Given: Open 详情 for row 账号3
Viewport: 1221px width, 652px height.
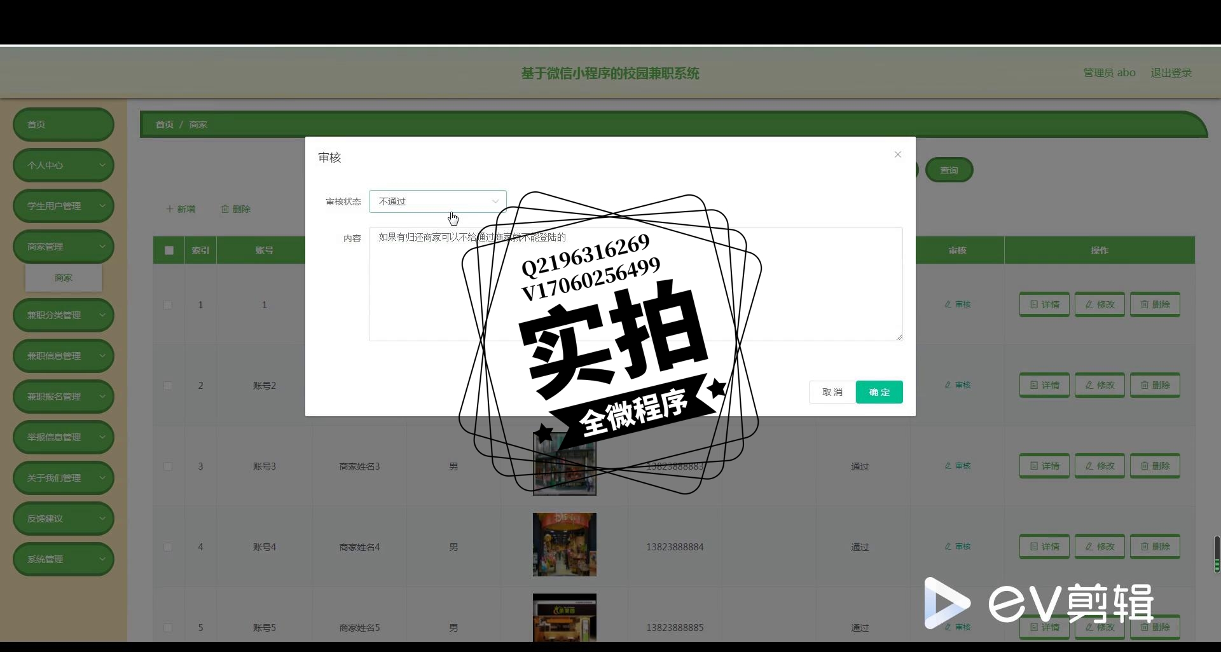Looking at the screenshot, I should (1044, 466).
